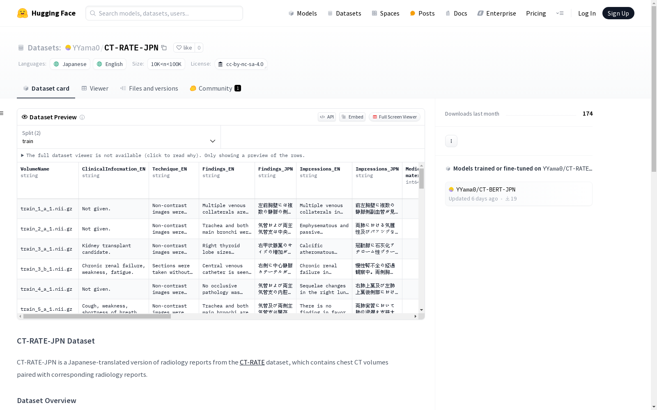Click 'Chronic renal failure, weakness, fatigue.' cell
The width and height of the screenshot is (657, 410).
pos(114,269)
